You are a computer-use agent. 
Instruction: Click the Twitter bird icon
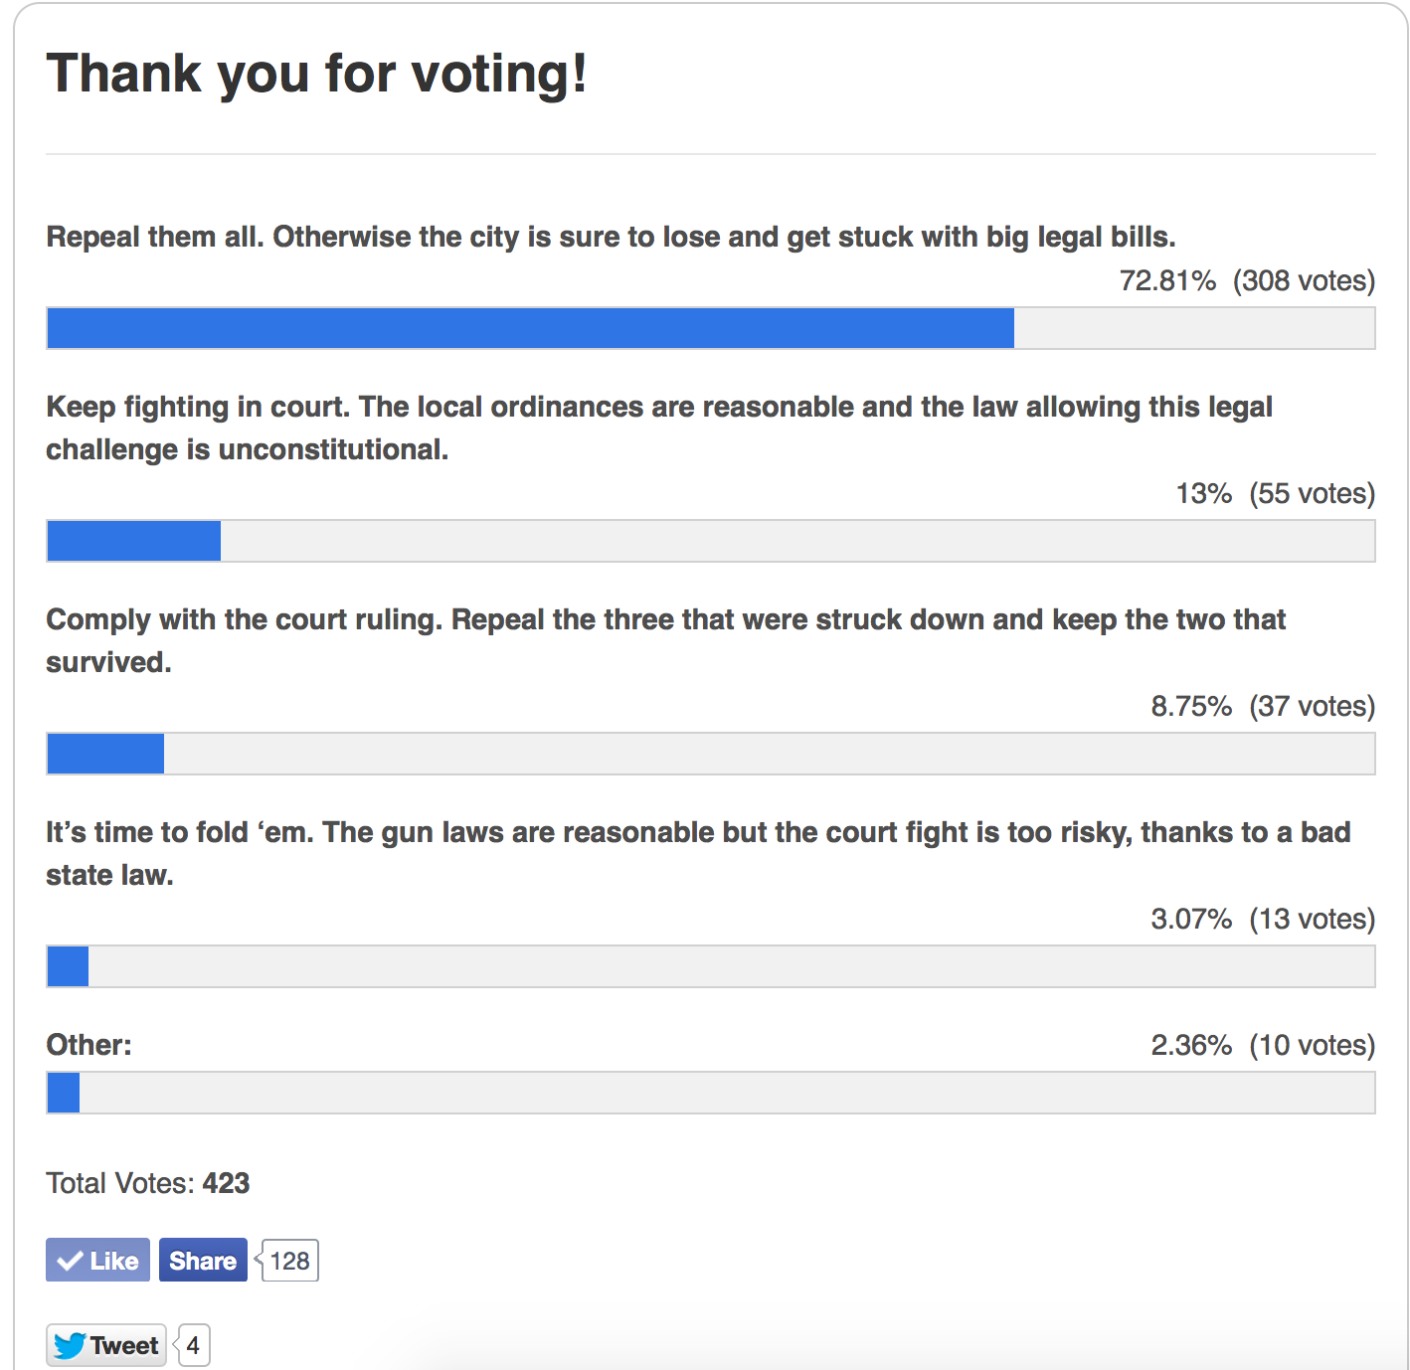tap(70, 1345)
